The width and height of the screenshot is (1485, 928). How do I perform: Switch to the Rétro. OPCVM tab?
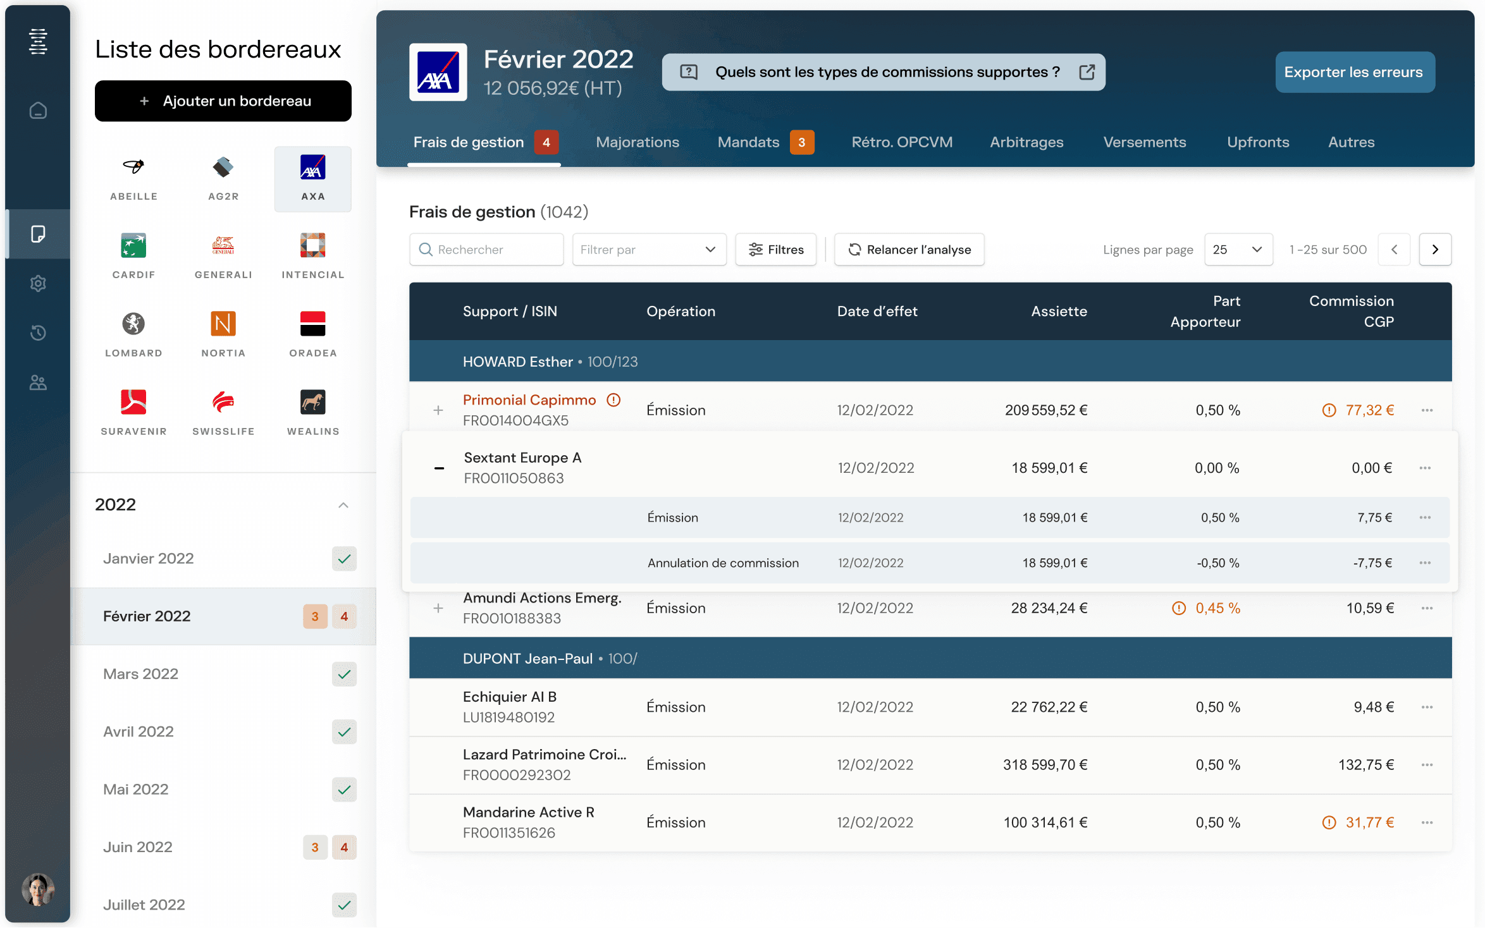point(902,142)
